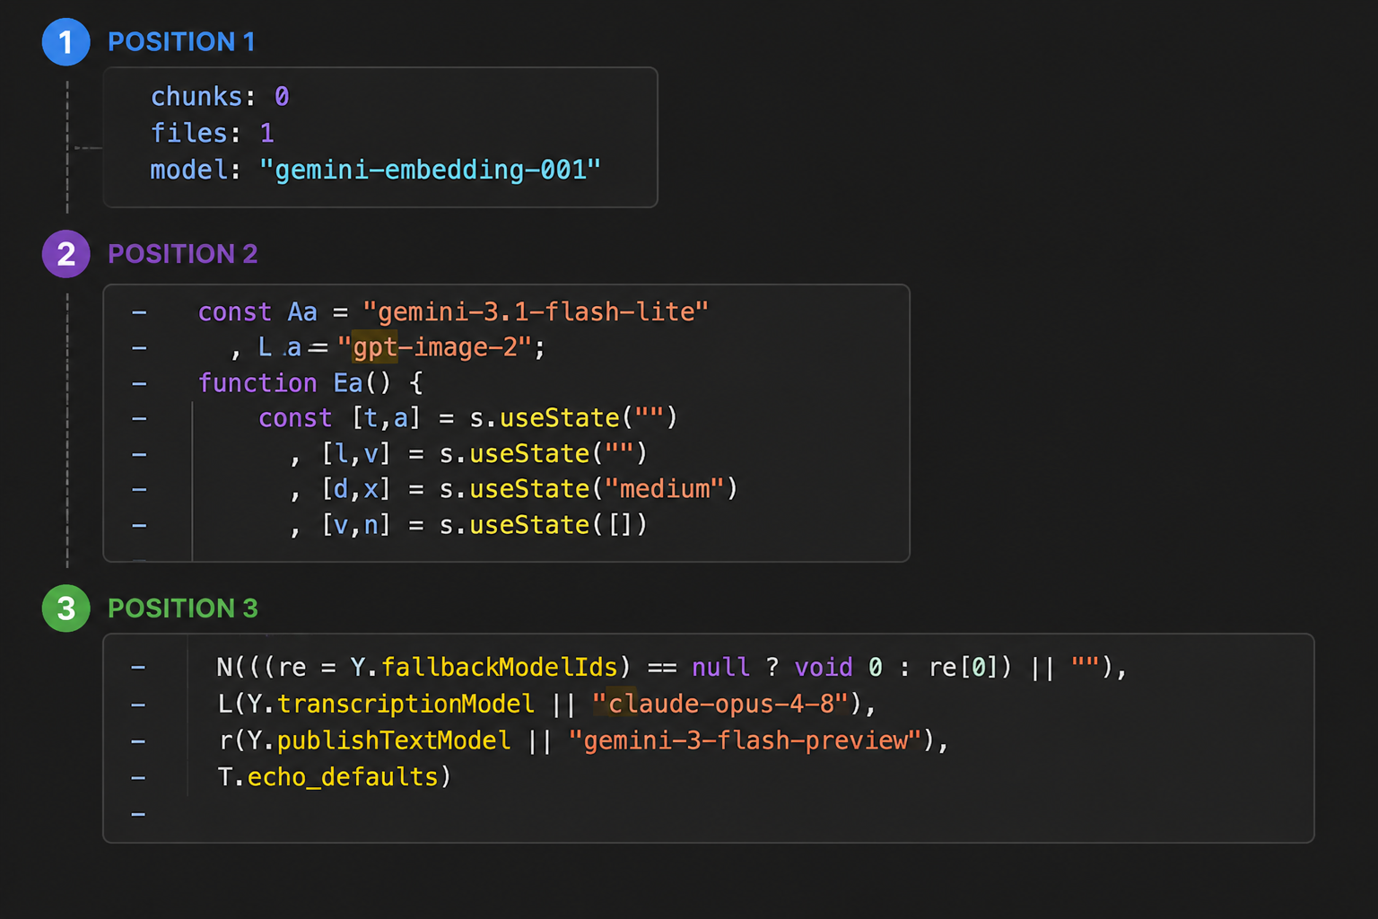Click the "Aa" constant name
Viewport: 1378px width, 919px height.
pyautogui.click(x=302, y=311)
